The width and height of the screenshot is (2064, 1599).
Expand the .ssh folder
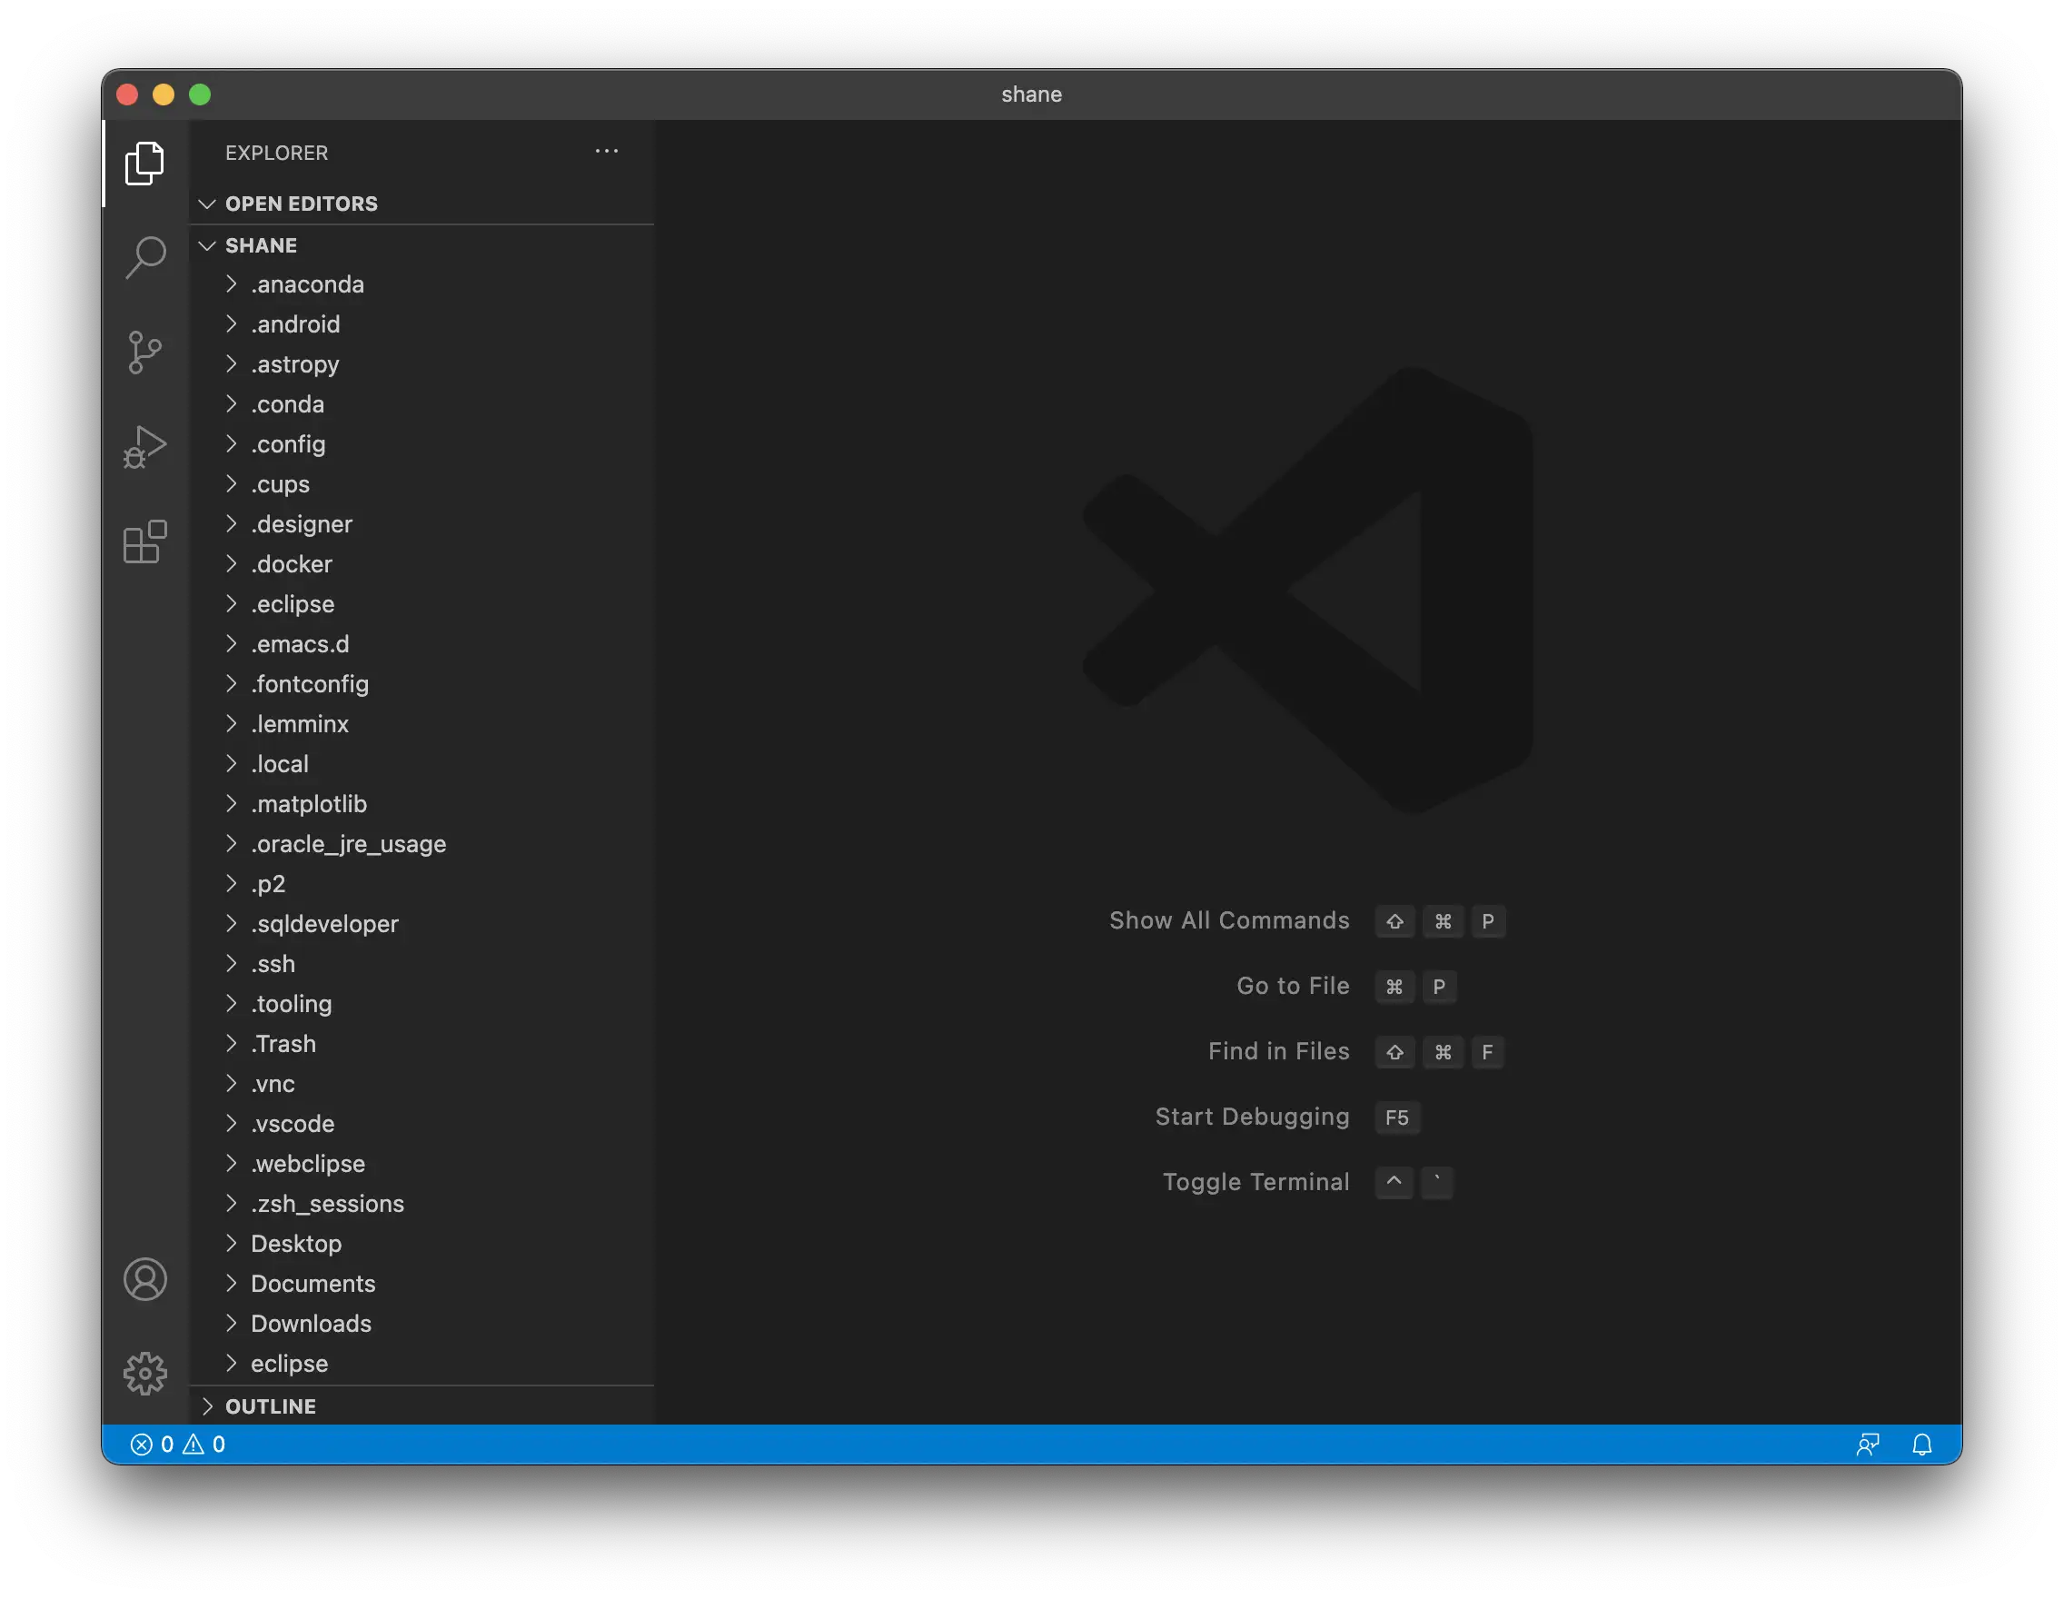(273, 964)
